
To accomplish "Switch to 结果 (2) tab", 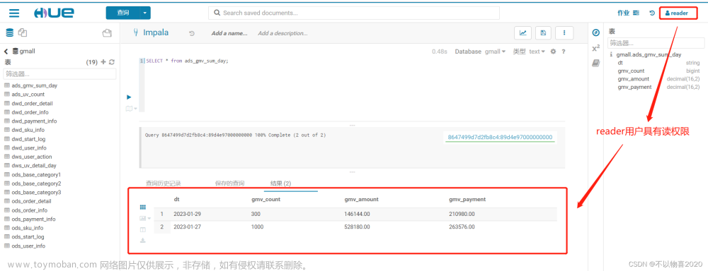I will (280, 183).
